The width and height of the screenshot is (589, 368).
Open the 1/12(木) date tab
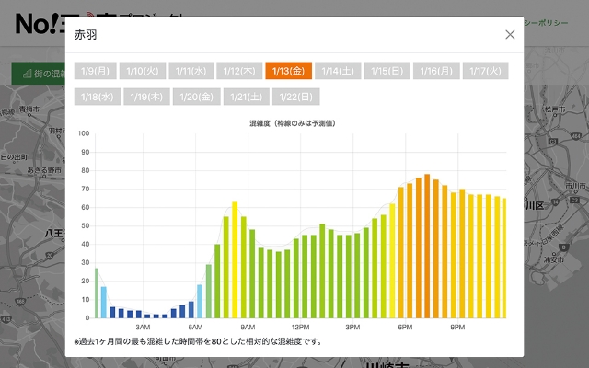pos(240,71)
